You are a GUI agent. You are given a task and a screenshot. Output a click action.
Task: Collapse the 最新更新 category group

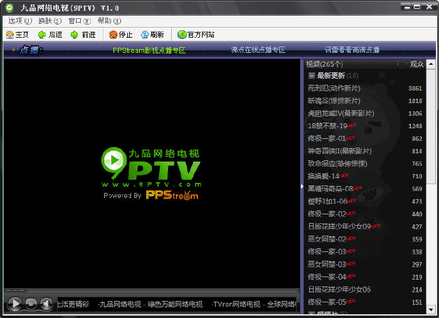(x=312, y=75)
